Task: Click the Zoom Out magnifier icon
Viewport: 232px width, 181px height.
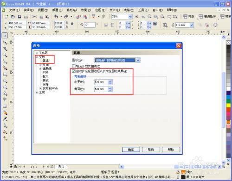Action: point(143,17)
